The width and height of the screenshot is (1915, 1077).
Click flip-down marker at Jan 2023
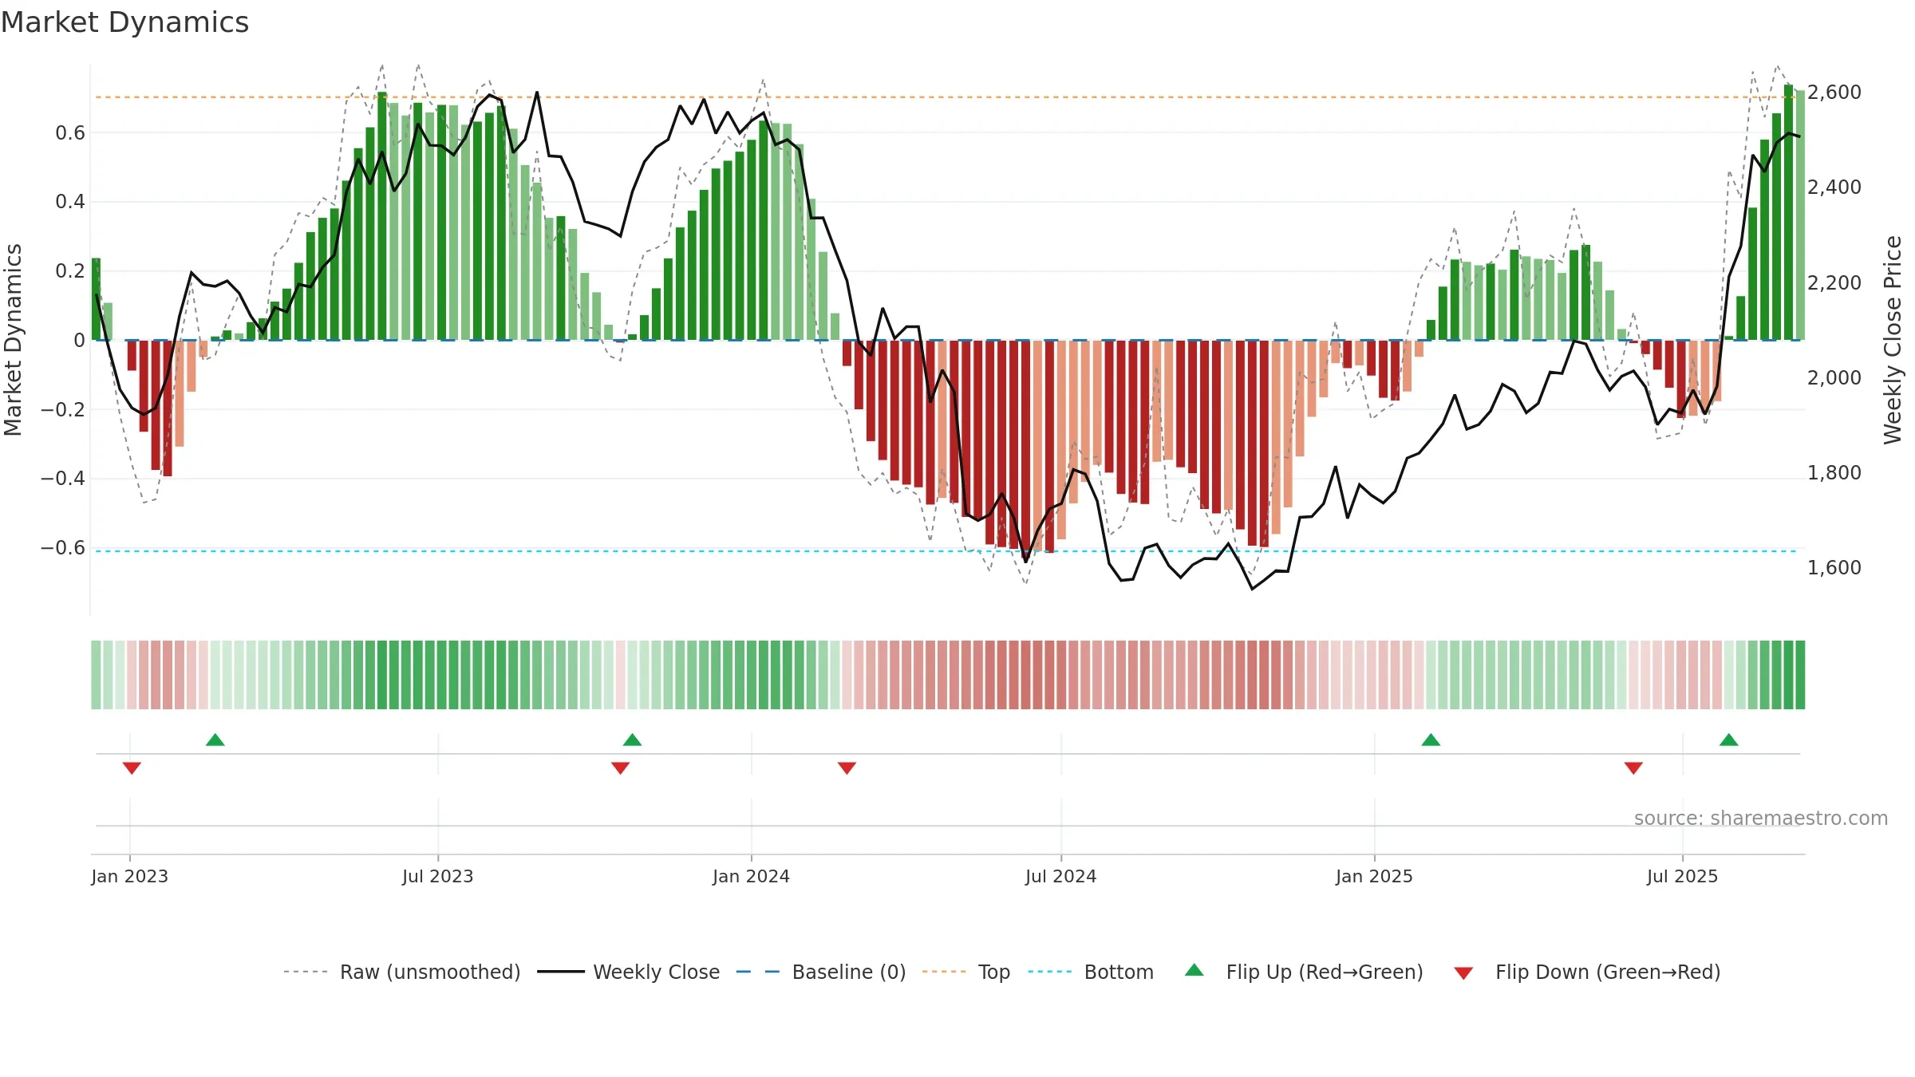coord(132,768)
